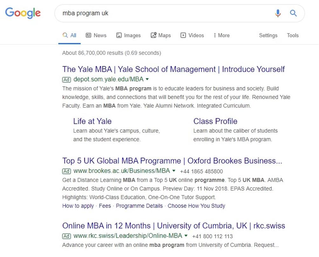Open the Settings menu
Screen dimensions: 319x257
pyautogui.click(x=268, y=36)
